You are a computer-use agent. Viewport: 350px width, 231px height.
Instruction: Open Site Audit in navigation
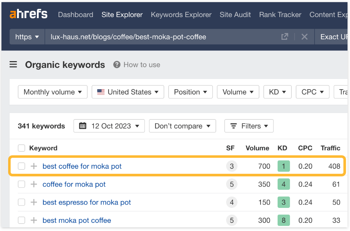pos(235,15)
